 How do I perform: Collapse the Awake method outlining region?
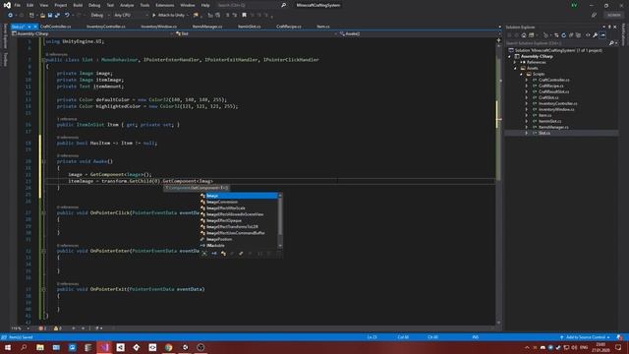click(x=43, y=161)
